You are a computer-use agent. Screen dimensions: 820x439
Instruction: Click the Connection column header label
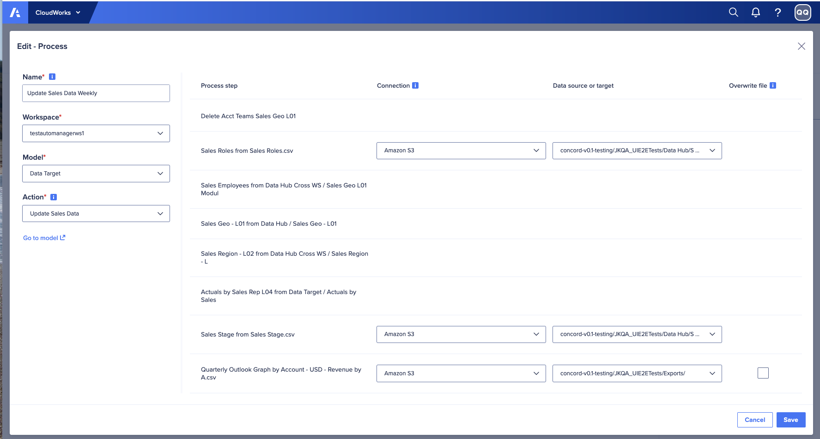pyautogui.click(x=393, y=85)
